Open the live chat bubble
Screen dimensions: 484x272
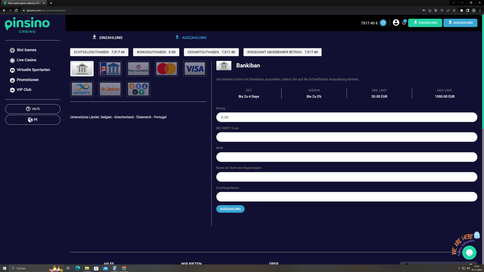469,252
